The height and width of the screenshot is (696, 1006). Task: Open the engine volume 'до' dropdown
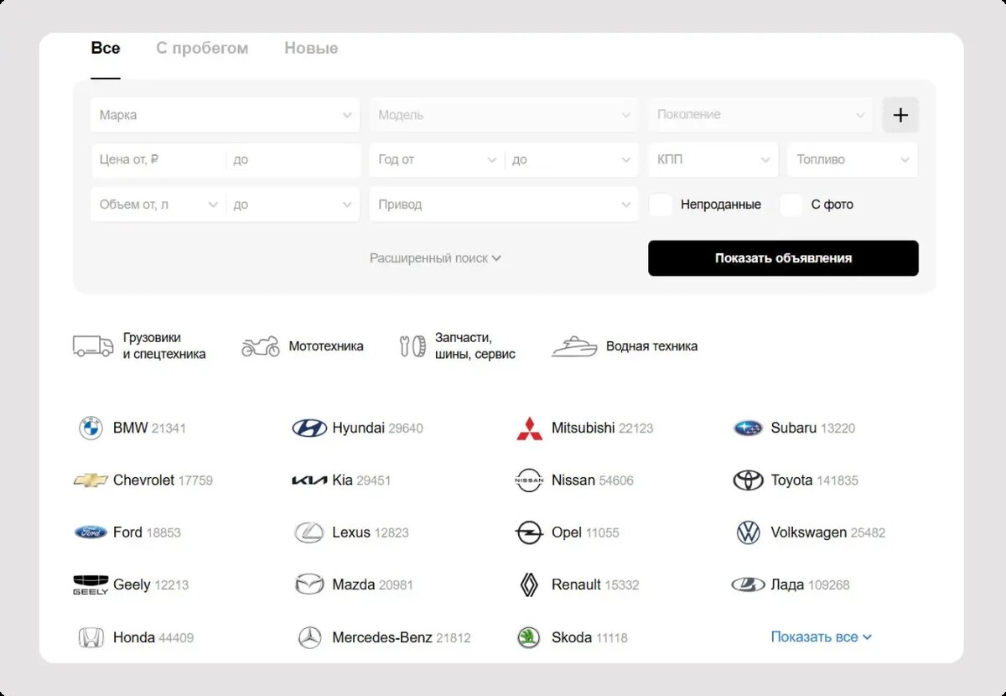[x=293, y=205]
